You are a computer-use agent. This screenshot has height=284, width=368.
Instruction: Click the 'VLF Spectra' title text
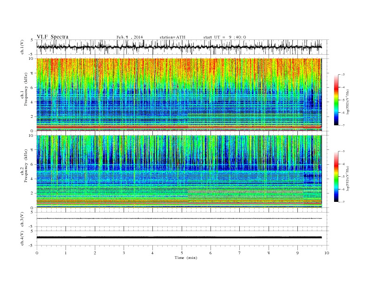pos(53,37)
